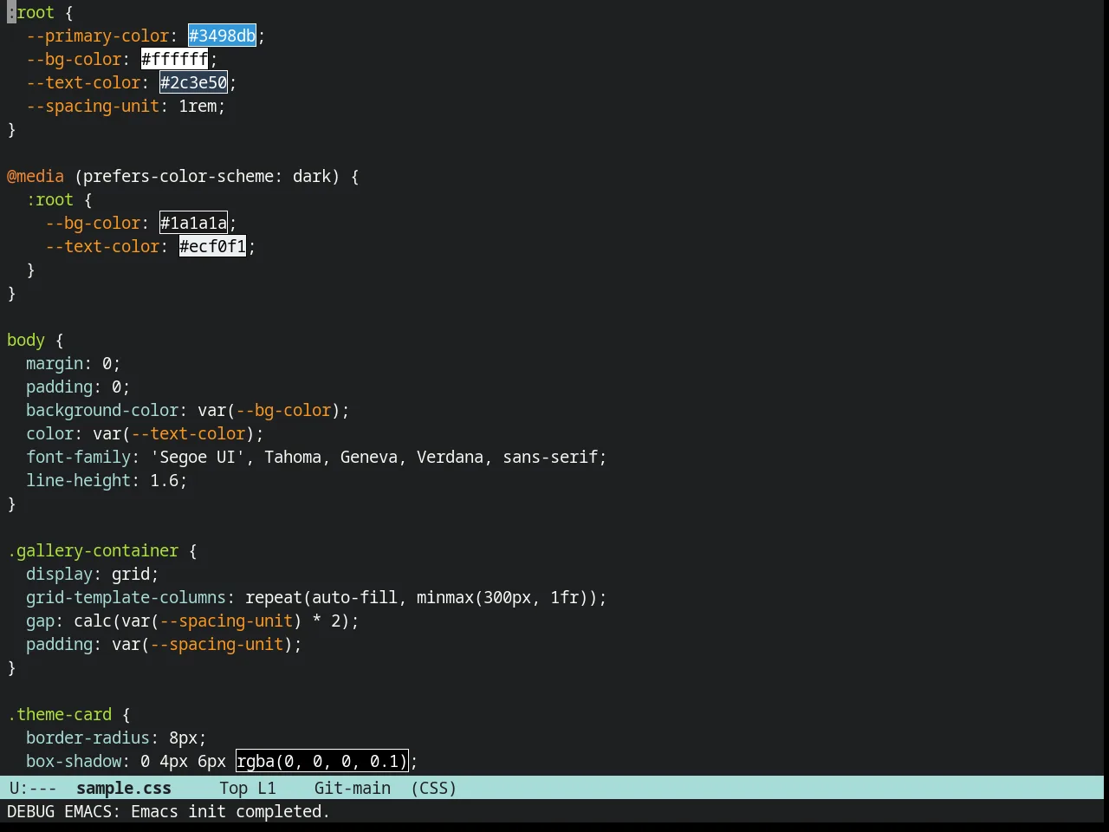Click the U:--- buffer status indicator
1109x832 pixels.
click(33, 788)
